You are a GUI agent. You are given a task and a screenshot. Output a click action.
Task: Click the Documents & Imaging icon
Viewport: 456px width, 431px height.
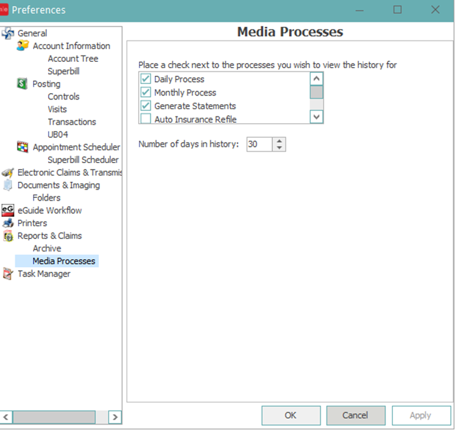click(x=8, y=185)
